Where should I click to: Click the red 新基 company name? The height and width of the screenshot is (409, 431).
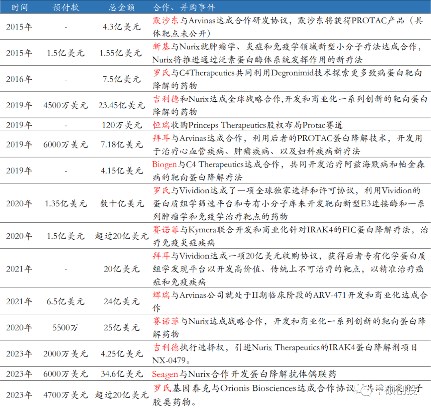click(x=161, y=47)
